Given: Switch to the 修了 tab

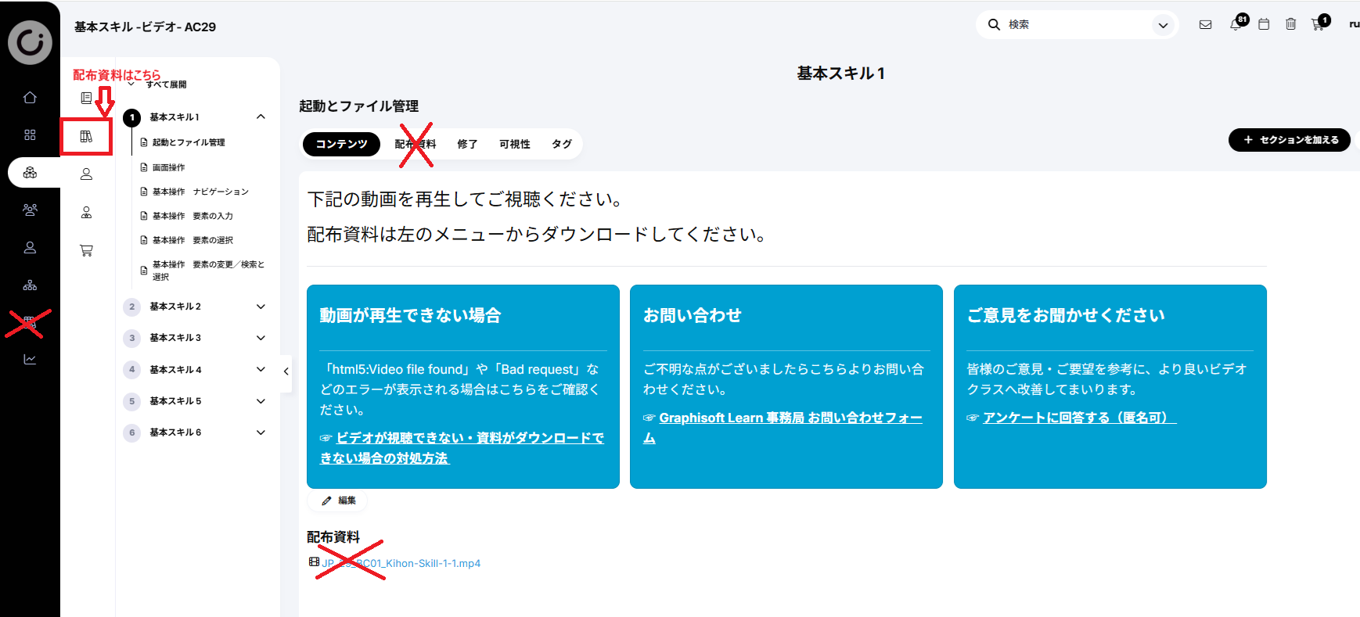Looking at the screenshot, I should [x=467, y=144].
